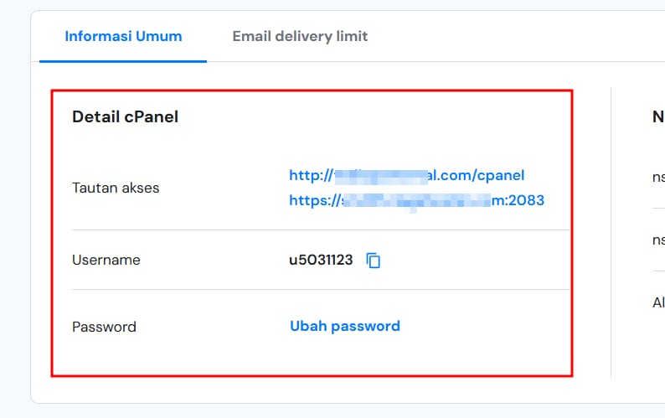Click the Ubah password link
This screenshot has width=665, height=418.
(344, 326)
